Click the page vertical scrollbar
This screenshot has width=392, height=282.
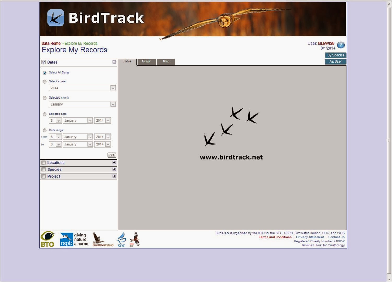[x=389, y=140]
